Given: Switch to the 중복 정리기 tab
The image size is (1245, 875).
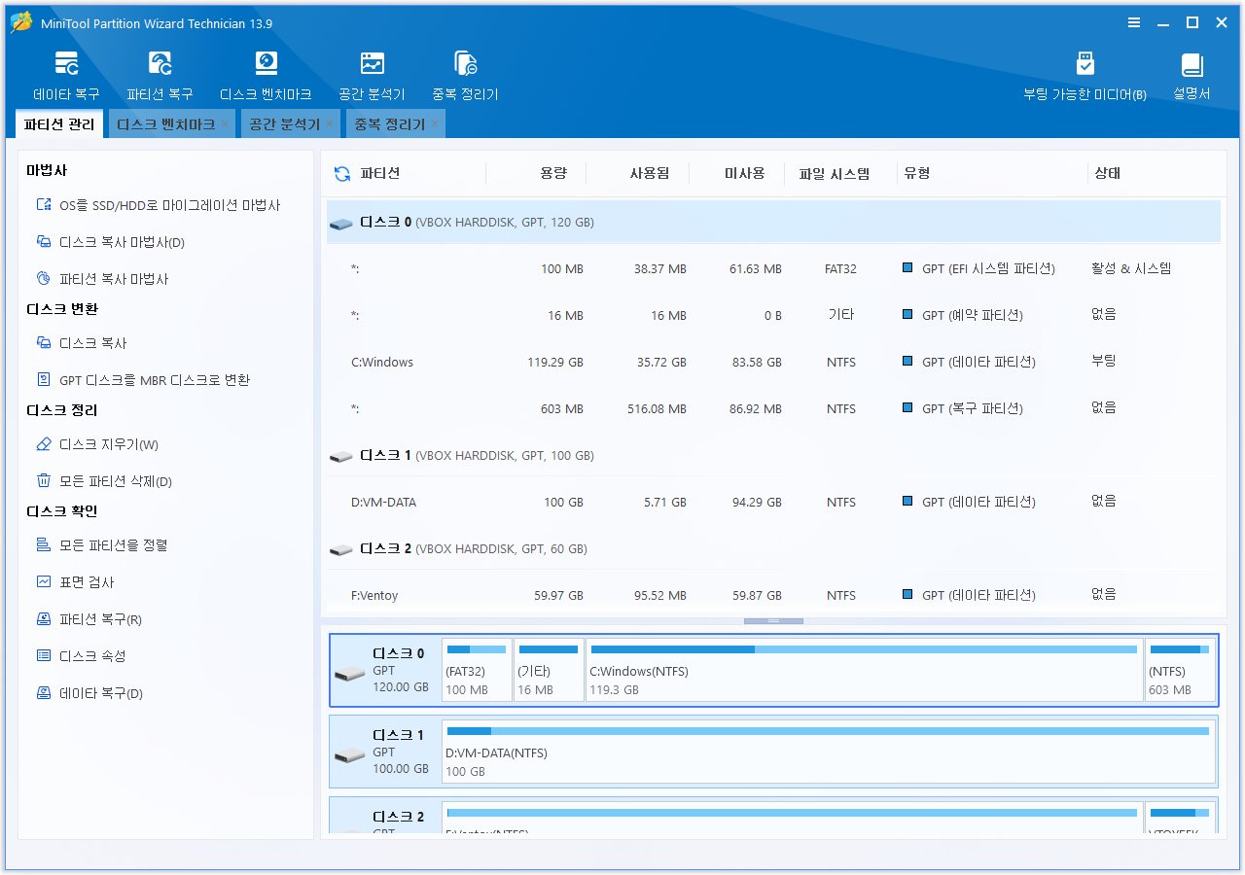Looking at the screenshot, I should pos(390,124).
